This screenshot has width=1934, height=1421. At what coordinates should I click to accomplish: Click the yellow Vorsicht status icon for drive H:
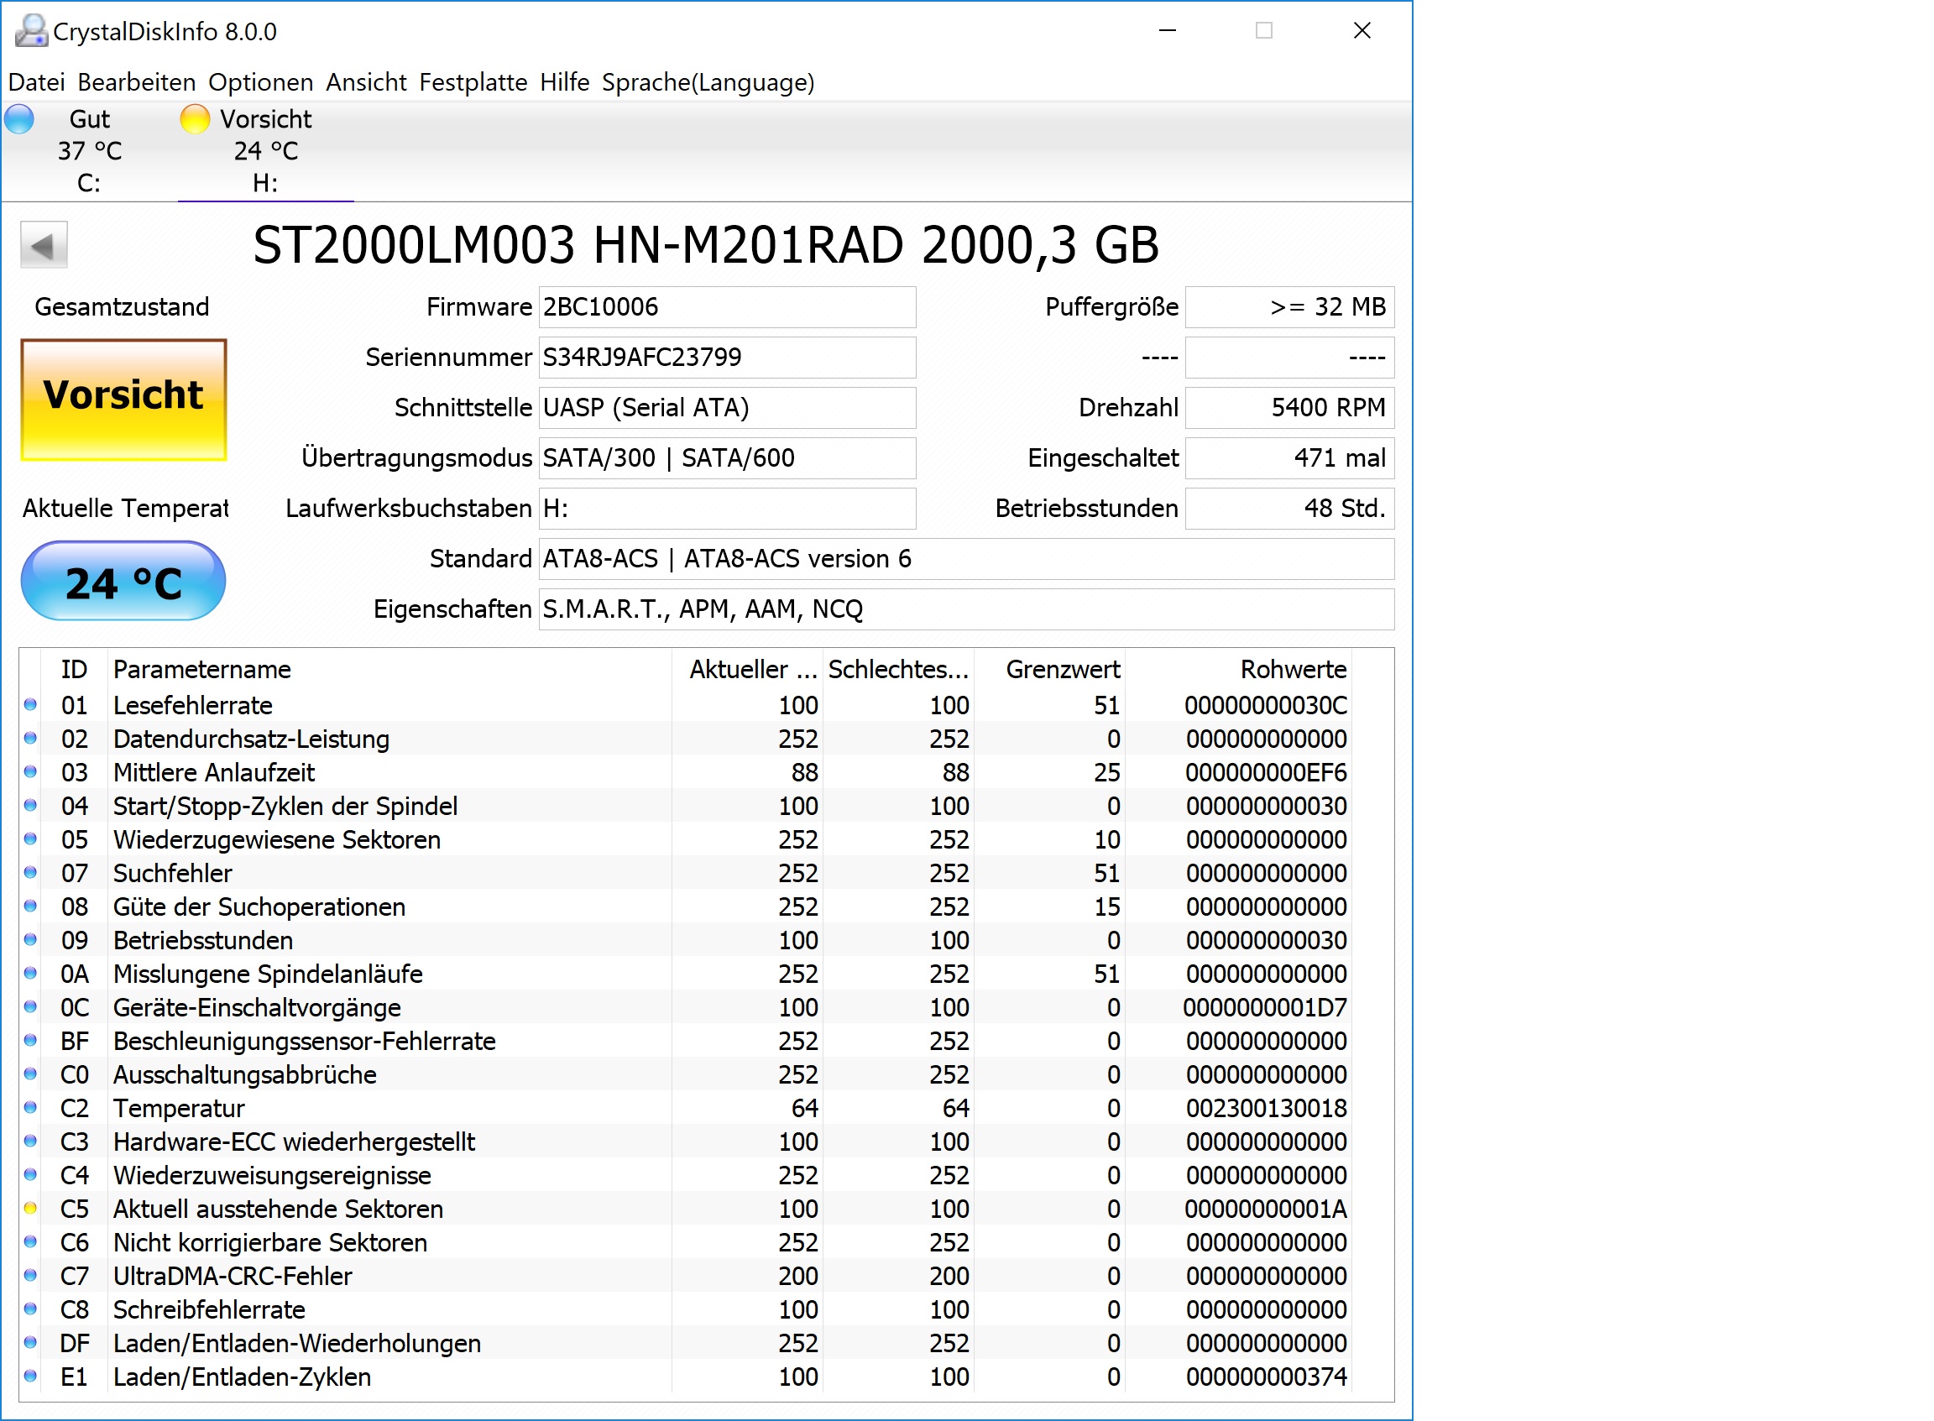click(x=195, y=118)
